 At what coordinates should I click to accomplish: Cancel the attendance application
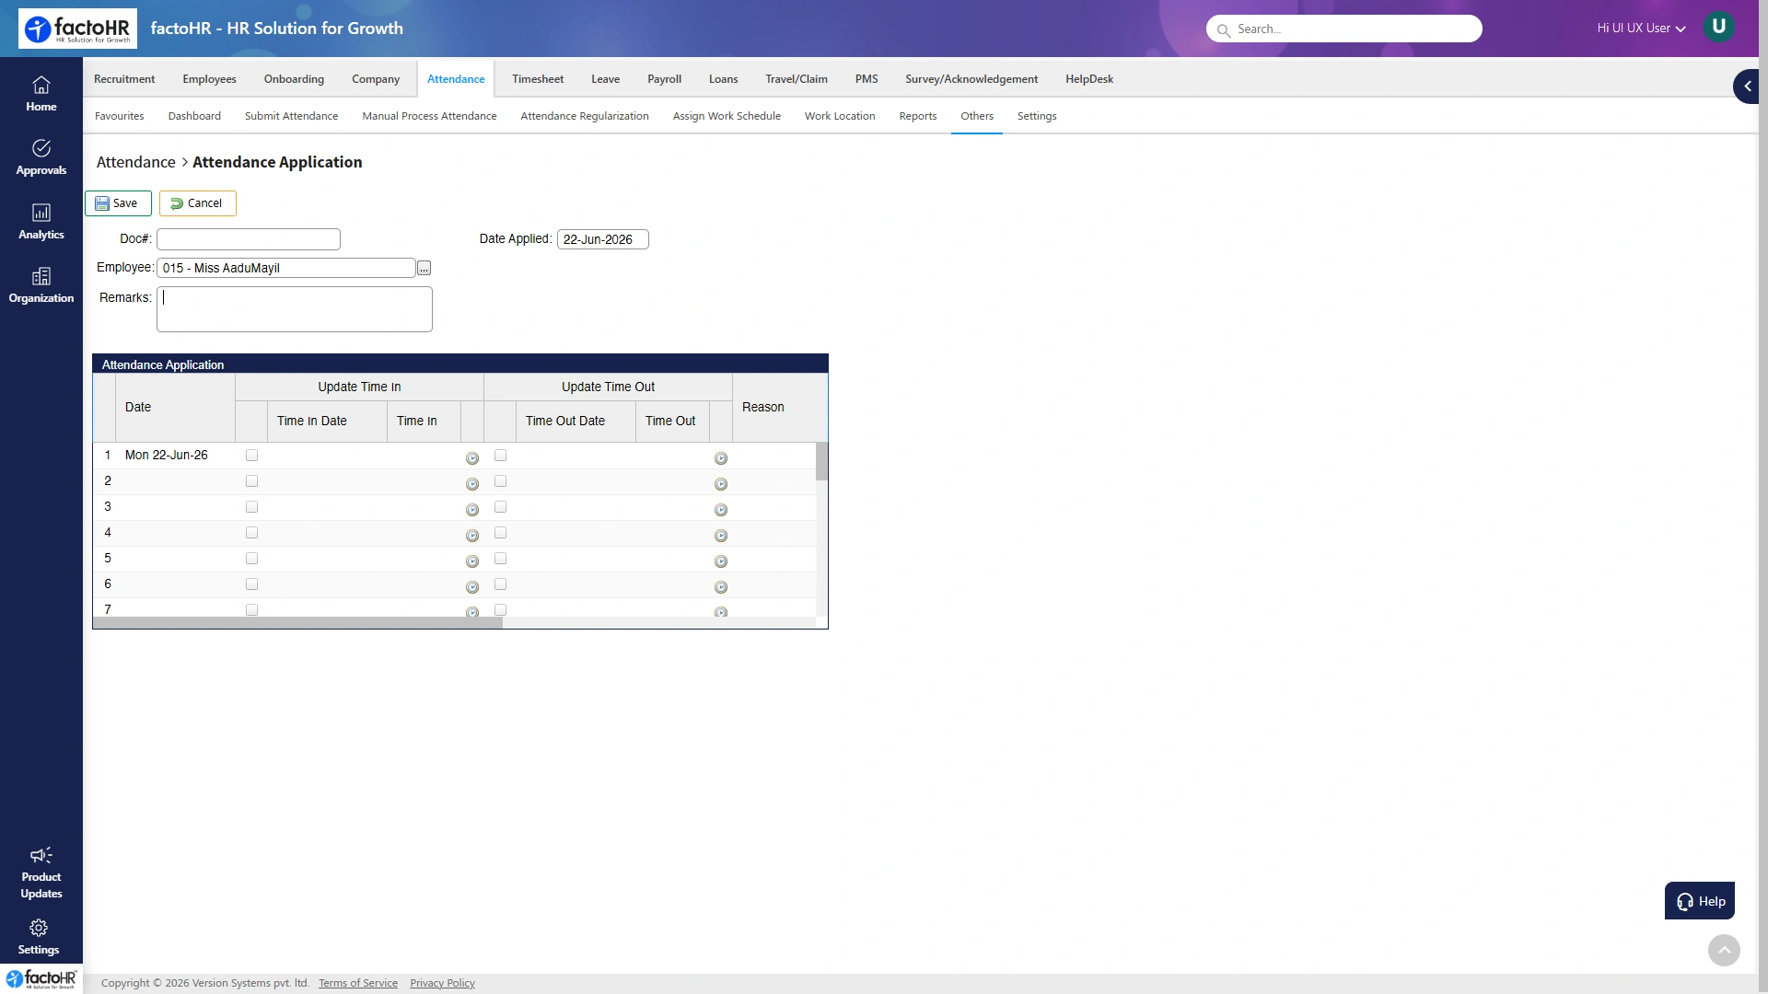tap(197, 203)
